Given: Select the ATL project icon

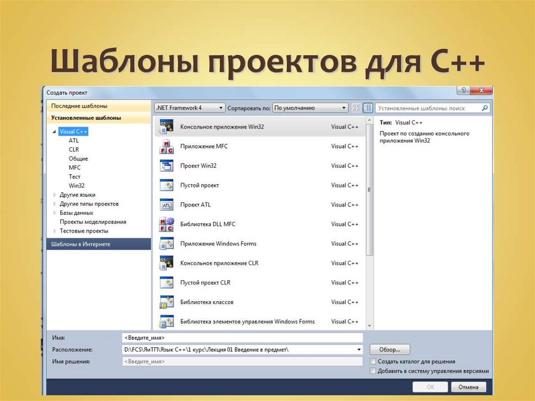Looking at the screenshot, I should (x=166, y=205).
